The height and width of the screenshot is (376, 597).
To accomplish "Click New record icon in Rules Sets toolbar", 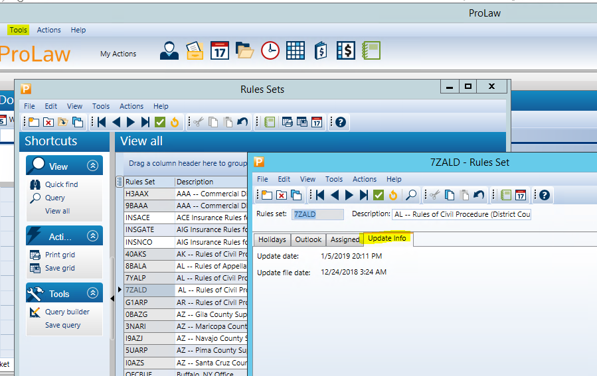I will (x=33, y=122).
